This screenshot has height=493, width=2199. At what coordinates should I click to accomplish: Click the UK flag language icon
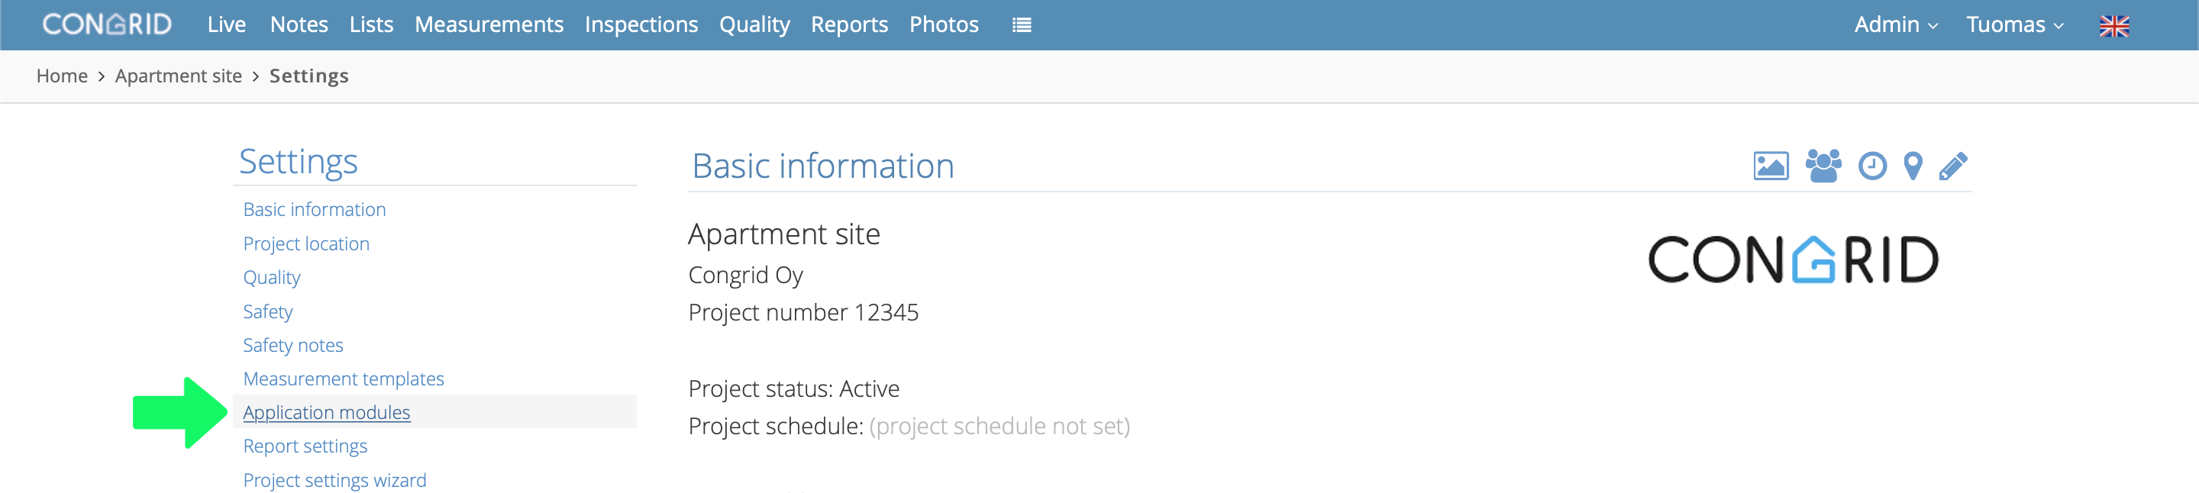[x=2113, y=26]
